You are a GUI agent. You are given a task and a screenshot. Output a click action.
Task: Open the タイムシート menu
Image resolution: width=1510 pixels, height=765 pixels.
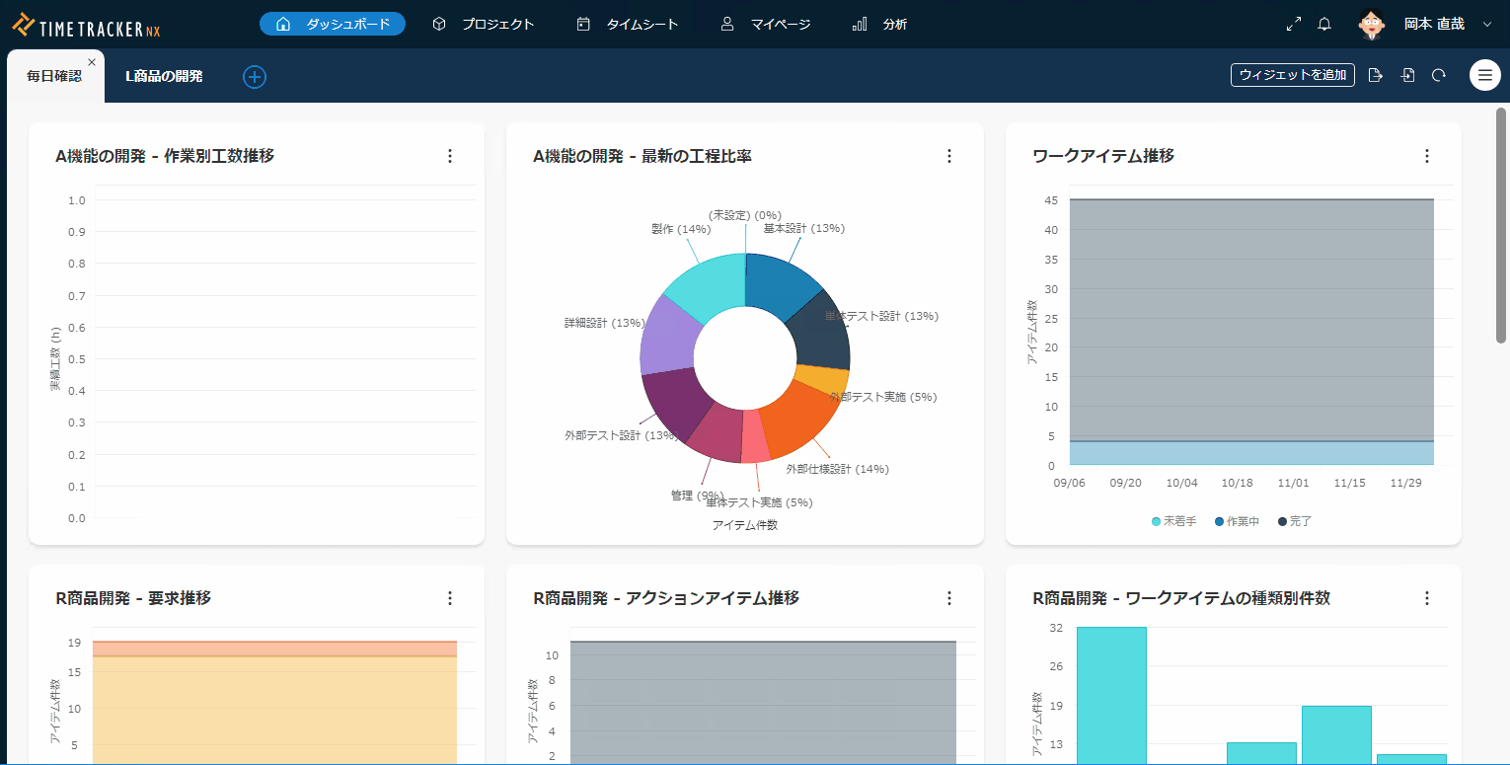coord(629,24)
